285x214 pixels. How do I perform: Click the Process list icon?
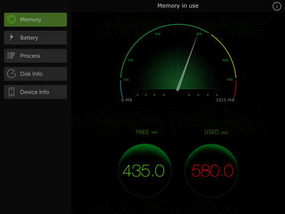point(11,56)
